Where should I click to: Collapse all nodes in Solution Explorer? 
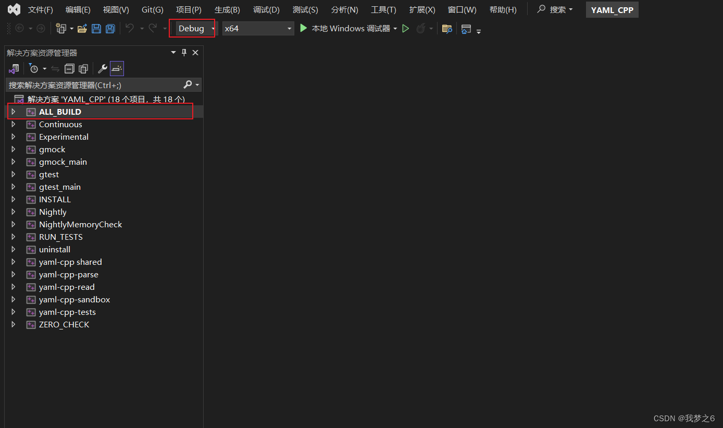69,68
